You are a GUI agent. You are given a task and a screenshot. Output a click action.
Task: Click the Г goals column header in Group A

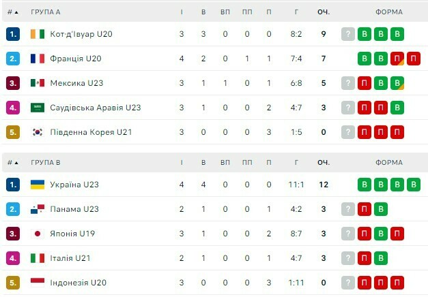(x=296, y=12)
